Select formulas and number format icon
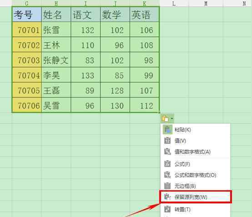252x217 pixels. 167,175
